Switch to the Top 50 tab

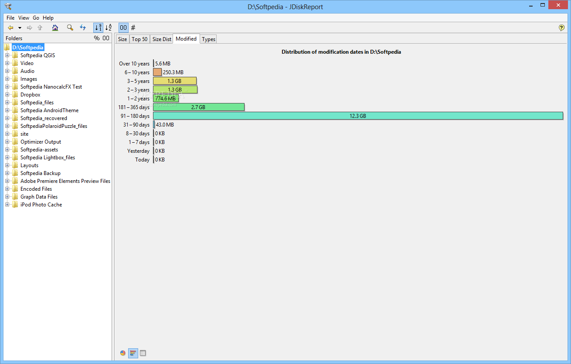[x=139, y=39]
